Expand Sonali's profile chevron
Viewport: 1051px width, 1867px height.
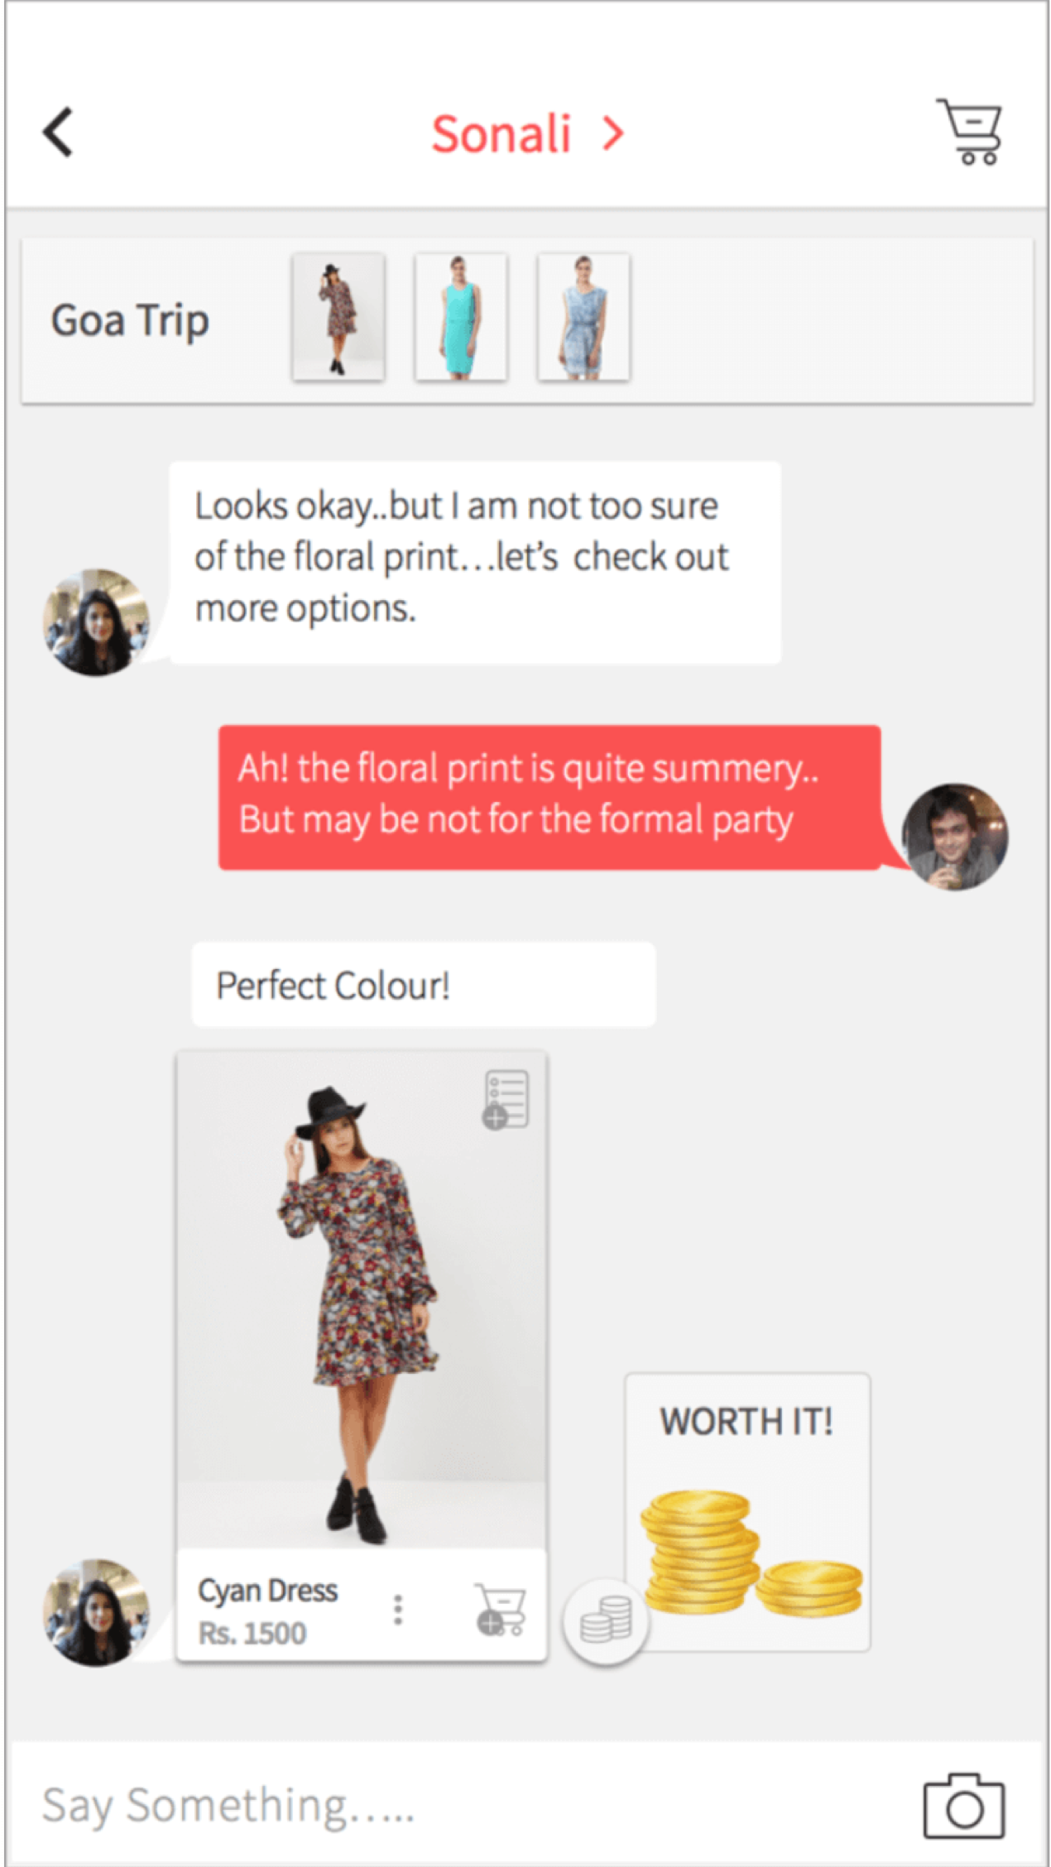click(612, 133)
